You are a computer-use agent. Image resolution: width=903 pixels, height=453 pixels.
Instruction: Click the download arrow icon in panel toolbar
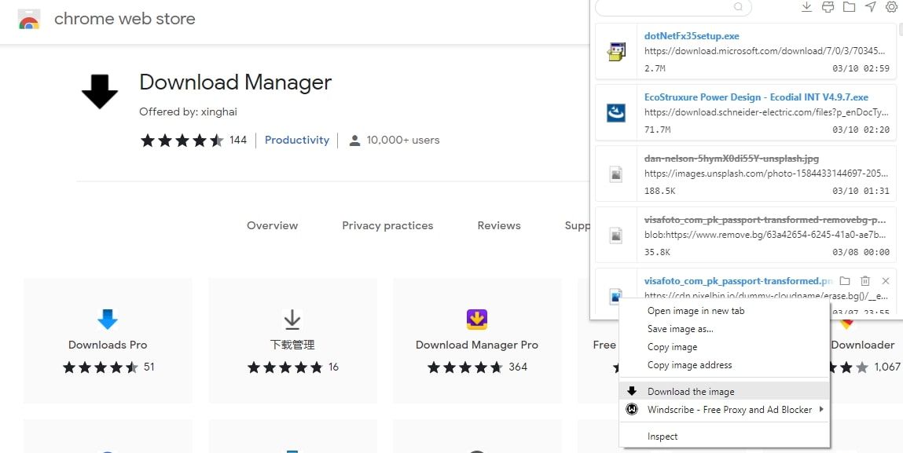tap(806, 7)
